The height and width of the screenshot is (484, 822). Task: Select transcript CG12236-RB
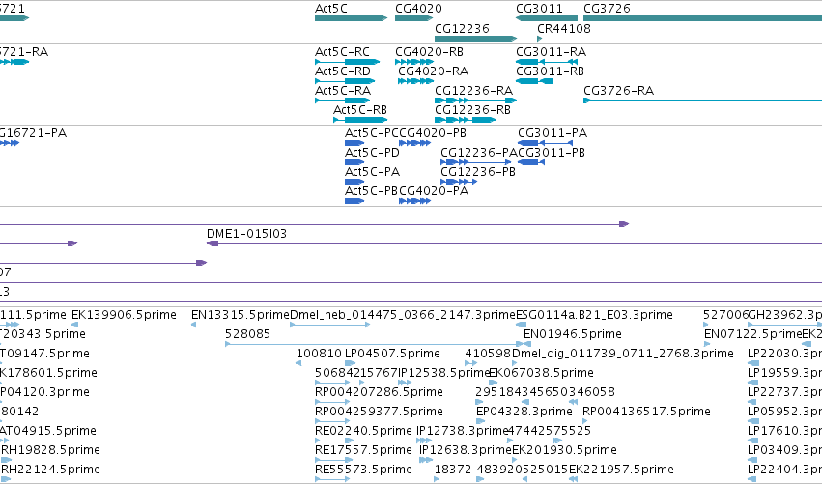pyautogui.click(x=472, y=110)
